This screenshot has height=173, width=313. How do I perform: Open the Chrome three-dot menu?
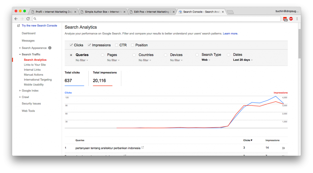pos(297,19)
